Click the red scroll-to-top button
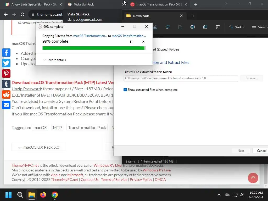This screenshot has height=201, width=268. [x=253, y=178]
